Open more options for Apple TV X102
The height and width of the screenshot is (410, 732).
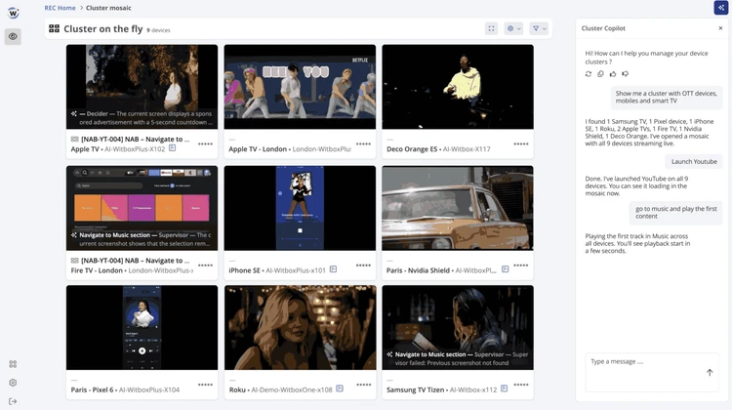pos(205,143)
